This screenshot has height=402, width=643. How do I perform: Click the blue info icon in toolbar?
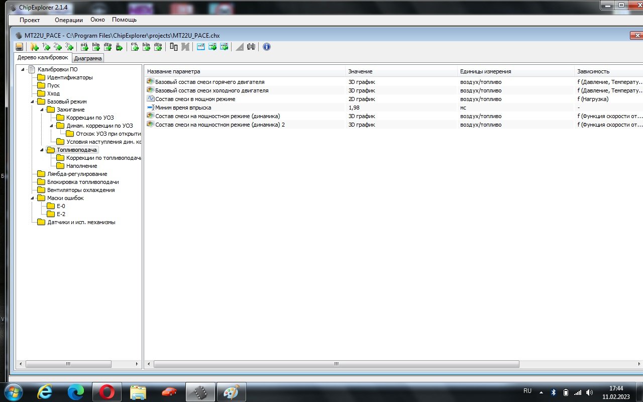click(x=266, y=47)
